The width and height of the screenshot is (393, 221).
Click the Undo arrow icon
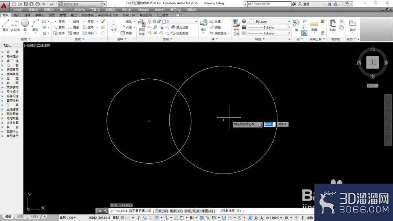pyautogui.click(x=43, y=4)
